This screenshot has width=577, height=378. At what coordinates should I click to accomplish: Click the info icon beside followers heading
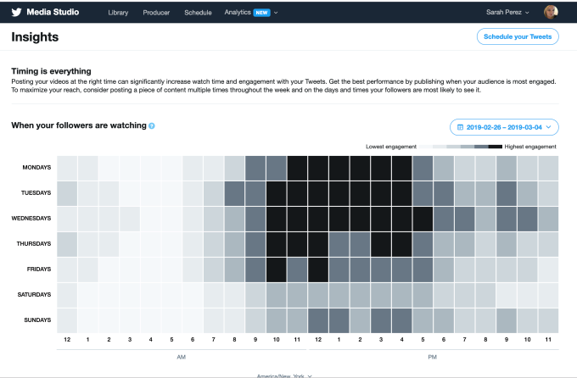tap(152, 125)
